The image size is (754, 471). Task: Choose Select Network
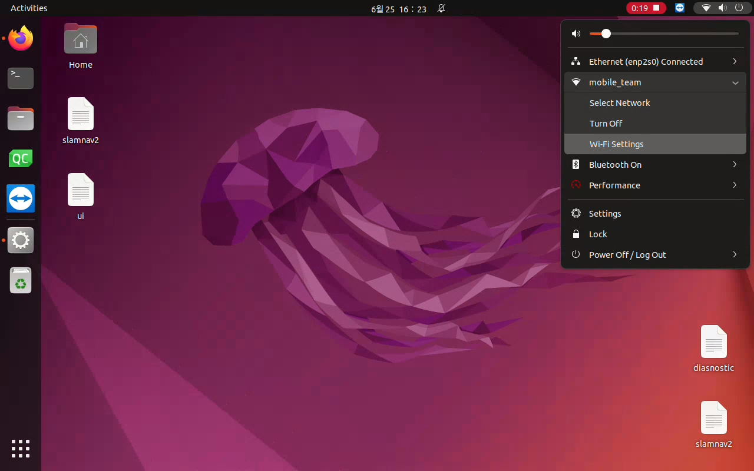[655, 103]
